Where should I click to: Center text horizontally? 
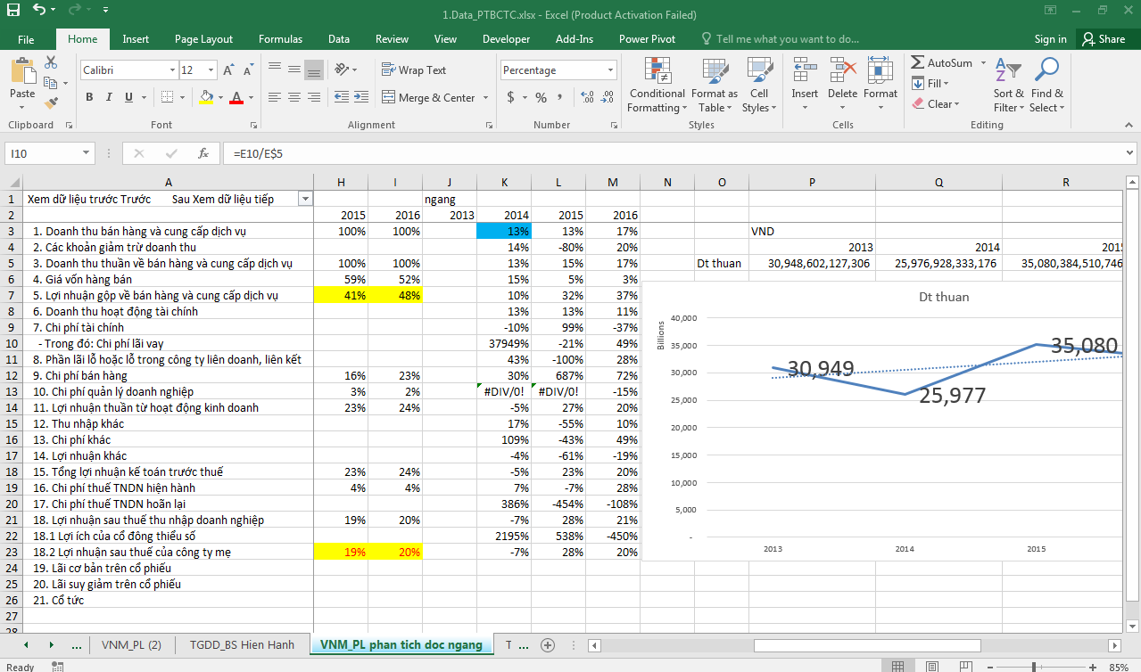click(x=294, y=97)
